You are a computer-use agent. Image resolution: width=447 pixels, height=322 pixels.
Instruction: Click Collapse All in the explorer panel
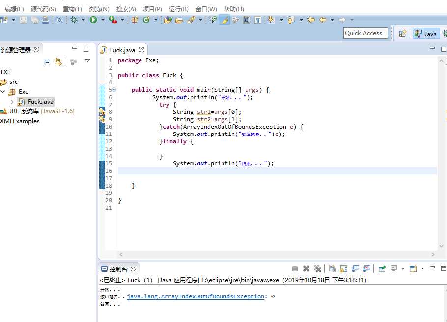(x=47, y=62)
